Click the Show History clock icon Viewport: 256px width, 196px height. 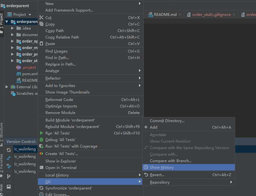coord(146,167)
